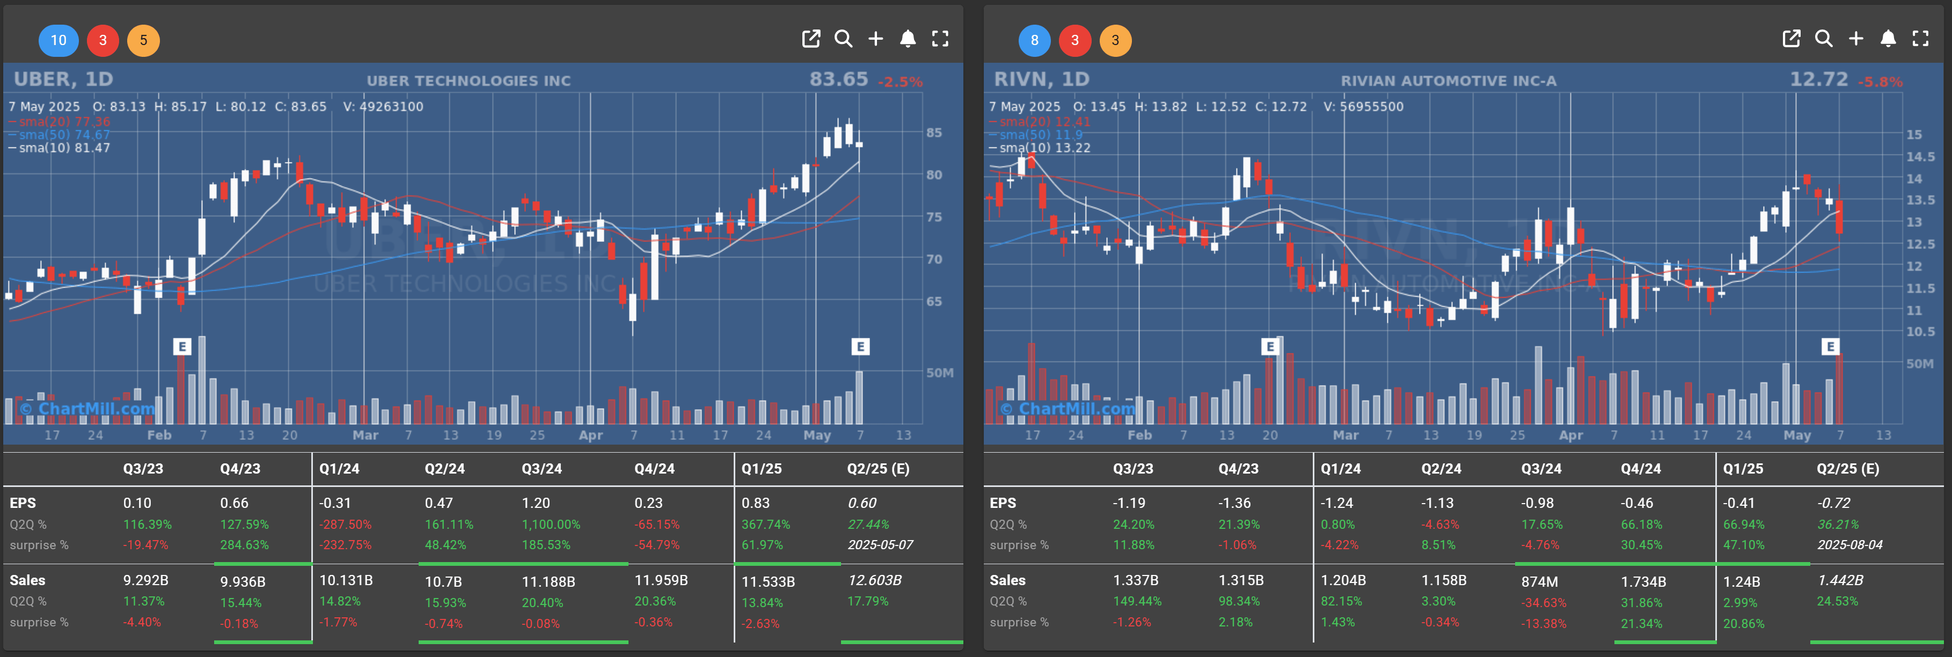Click sma(10) 13.22 legend on RIVN
This screenshot has width=1952, height=657.
(x=1040, y=147)
